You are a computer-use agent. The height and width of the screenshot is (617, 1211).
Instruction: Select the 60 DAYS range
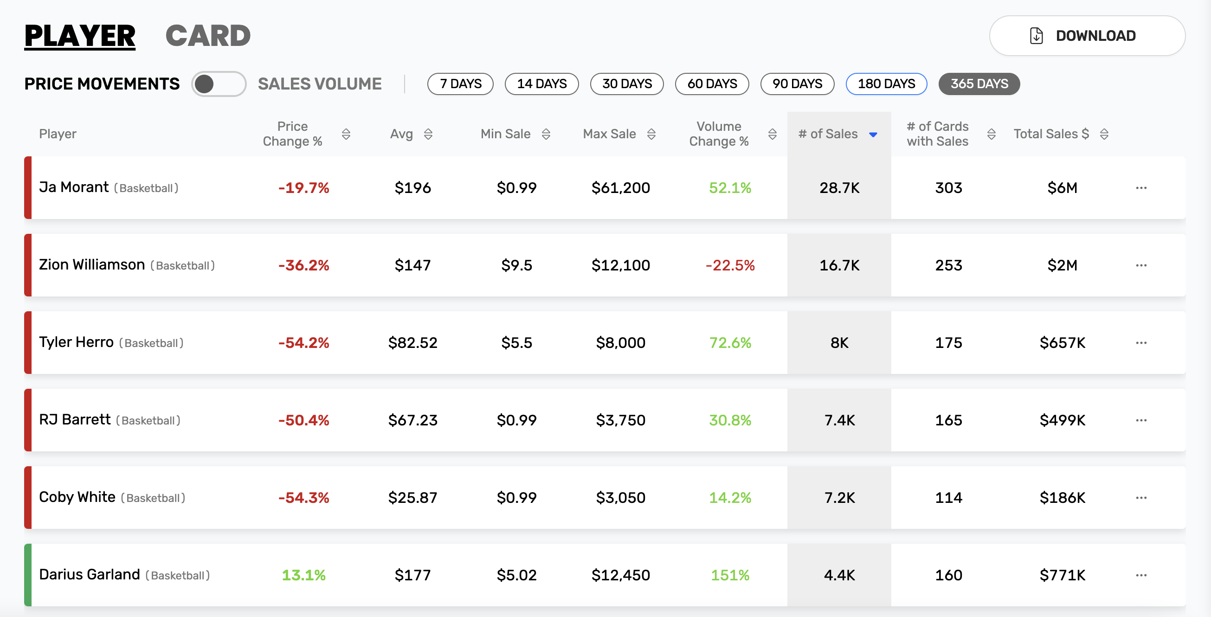pos(712,84)
